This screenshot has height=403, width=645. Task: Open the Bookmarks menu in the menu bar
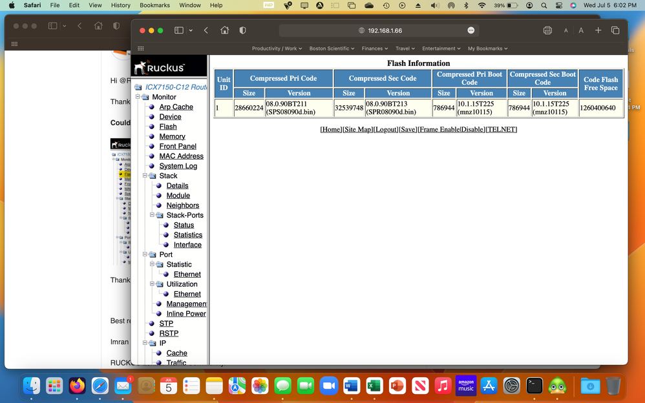click(x=154, y=5)
